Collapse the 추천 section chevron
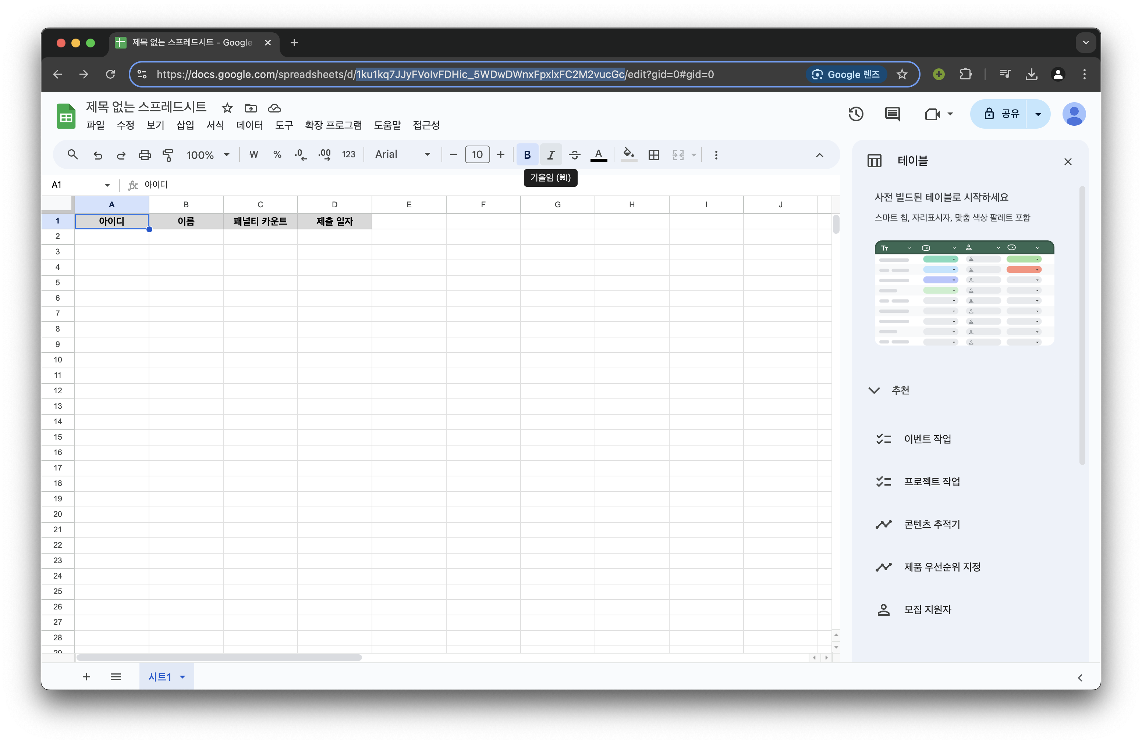 pos(874,390)
